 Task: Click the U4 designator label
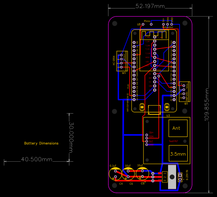(x=124, y=73)
